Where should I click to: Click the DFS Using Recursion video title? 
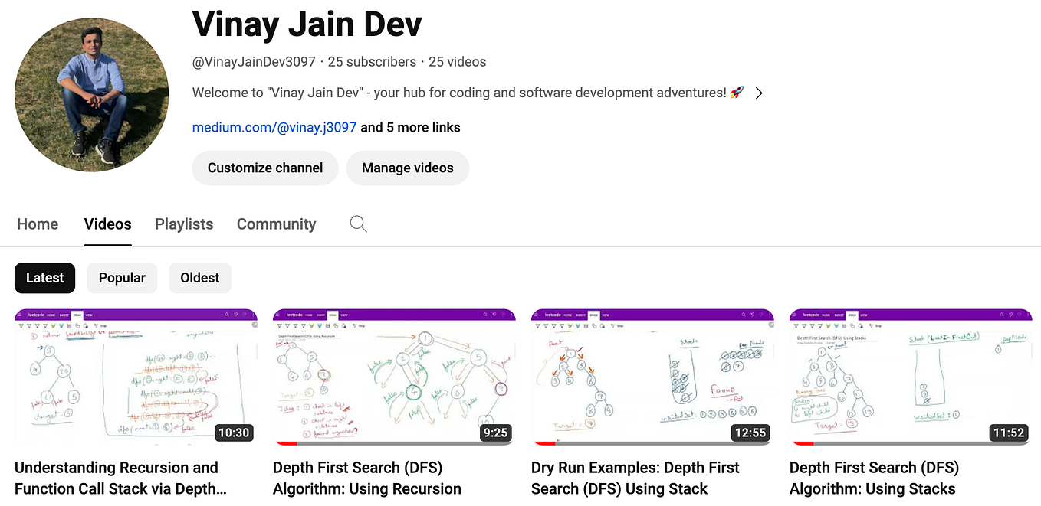point(366,478)
